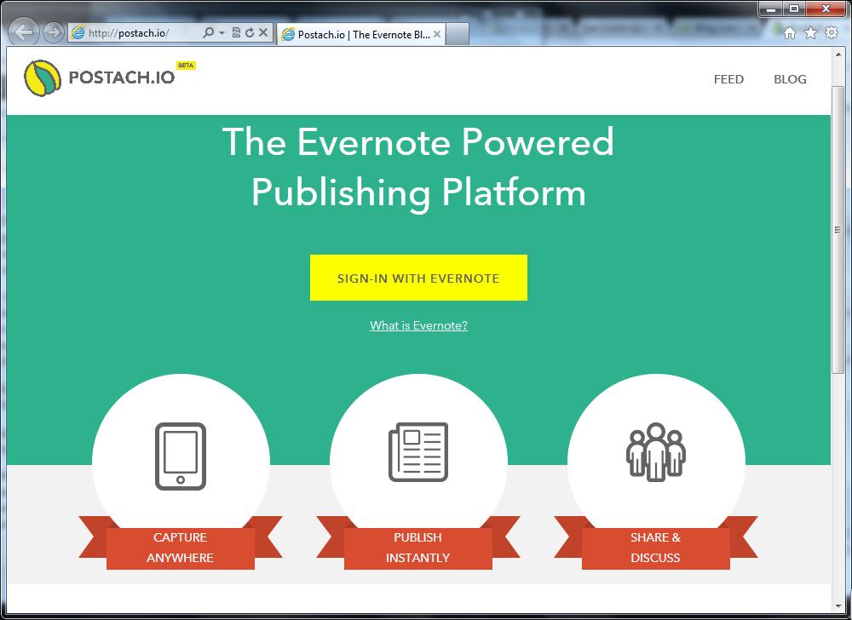Open Favorites with the star icon
This screenshot has width=852, height=620.
click(810, 32)
